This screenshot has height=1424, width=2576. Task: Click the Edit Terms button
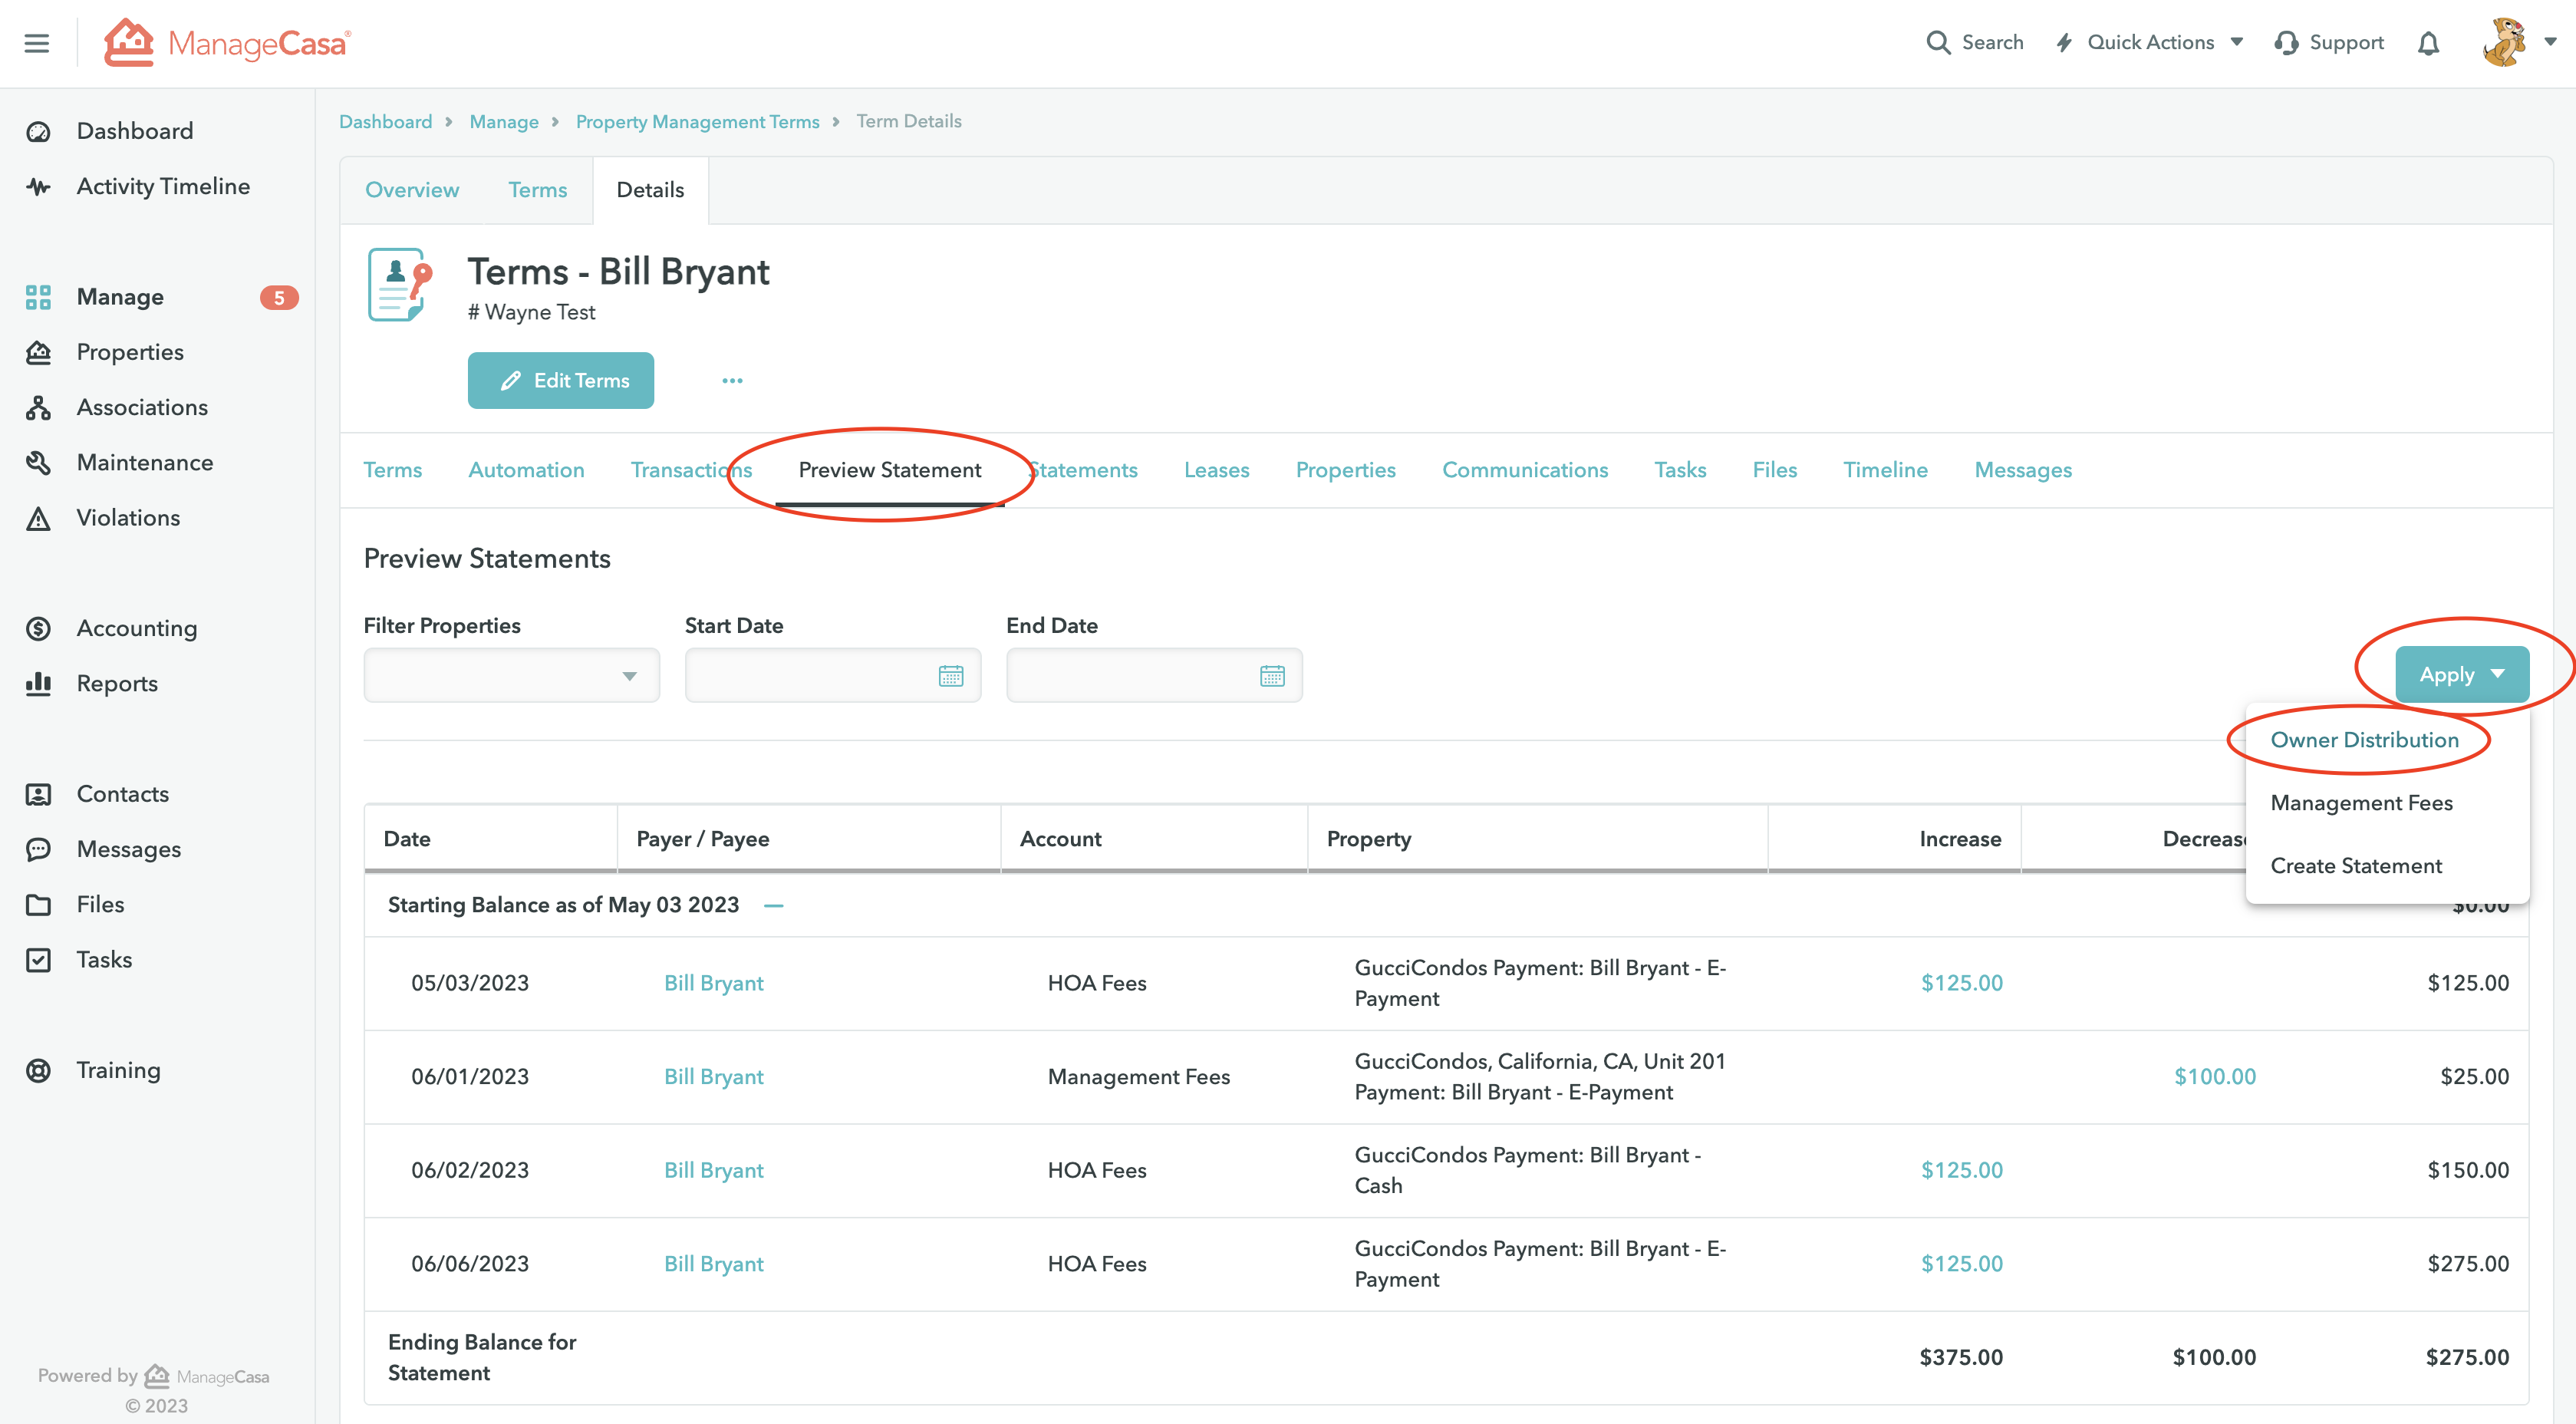click(560, 380)
